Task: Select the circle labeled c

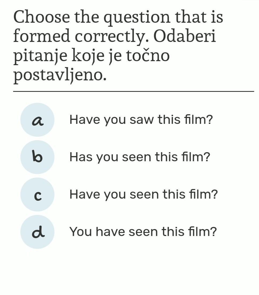Action: (37, 195)
